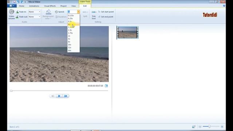The image size is (233, 131).
Task: Choose 16x speed option
Action: tap(74, 44)
